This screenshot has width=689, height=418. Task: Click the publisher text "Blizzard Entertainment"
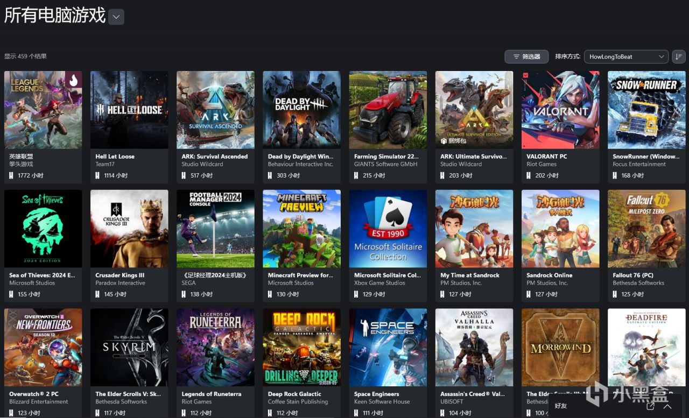39,402
